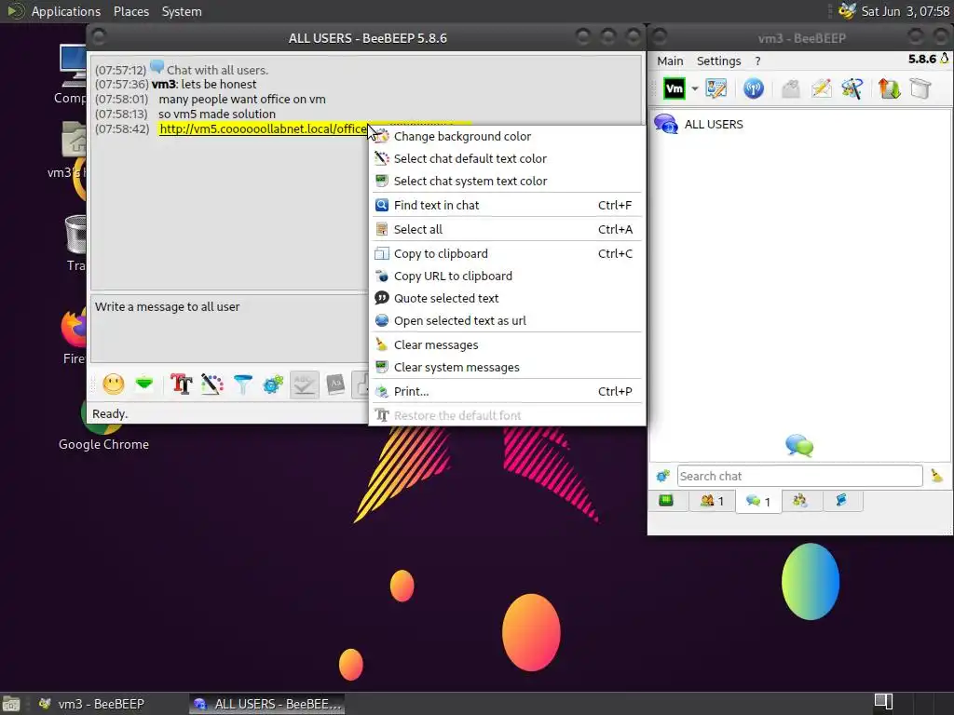954x715 pixels.
Task: Choose Change background color
Action: [x=506, y=136]
